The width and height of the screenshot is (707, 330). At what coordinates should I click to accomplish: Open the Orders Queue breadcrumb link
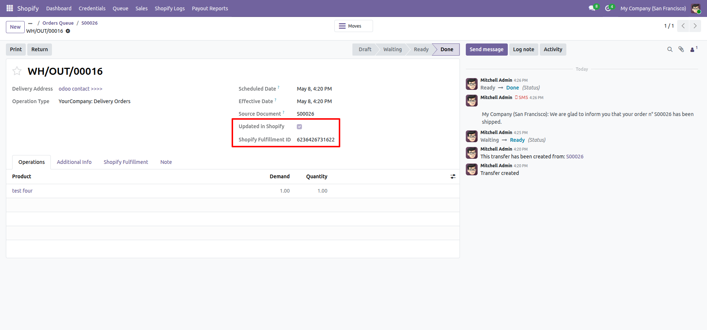point(58,23)
